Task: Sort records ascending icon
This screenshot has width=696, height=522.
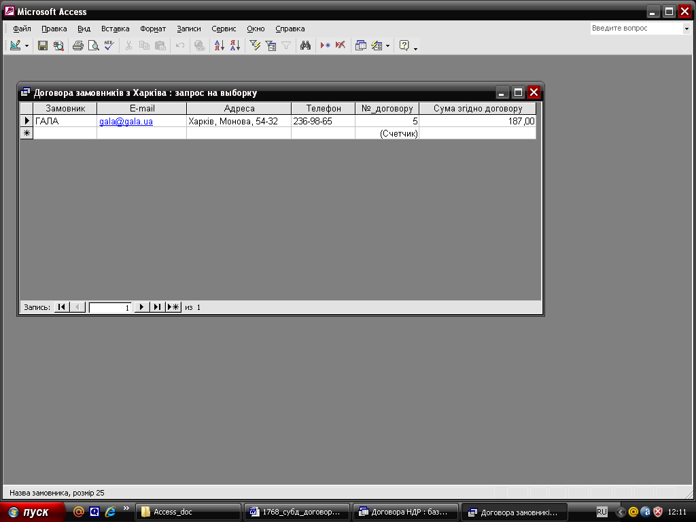Action: click(x=220, y=46)
